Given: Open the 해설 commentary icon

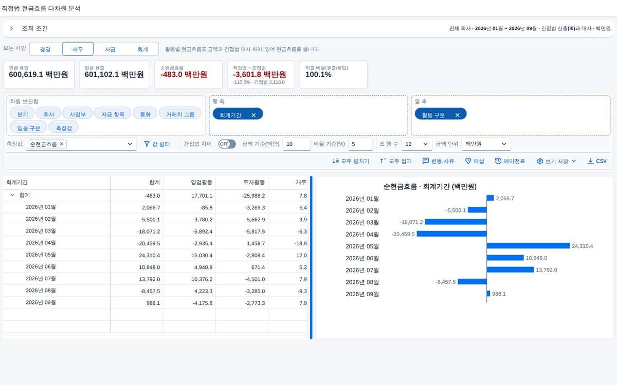Looking at the screenshot, I should 468,161.
